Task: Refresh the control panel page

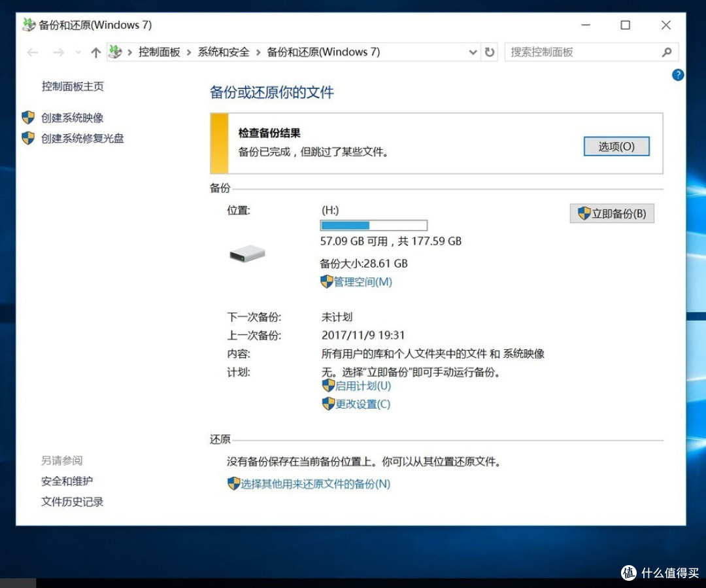Action: (490, 52)
